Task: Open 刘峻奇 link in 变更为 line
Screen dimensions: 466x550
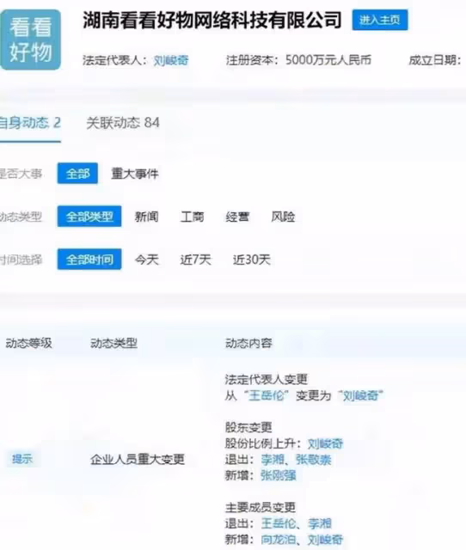Action: click(360, 395)
